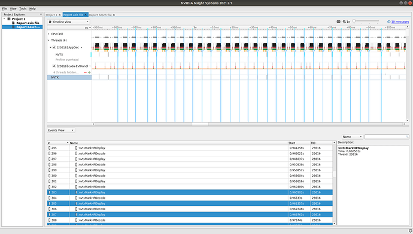
Task: Collapse the 23616 AppDec thread arrow
Action: tap(50, 48)
